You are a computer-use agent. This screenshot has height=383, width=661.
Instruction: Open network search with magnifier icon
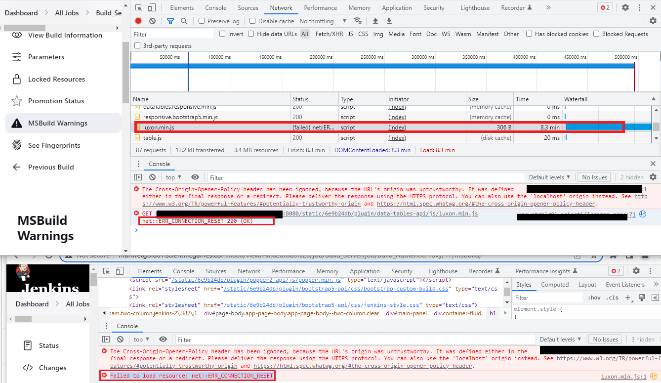[x=184, y=21]
